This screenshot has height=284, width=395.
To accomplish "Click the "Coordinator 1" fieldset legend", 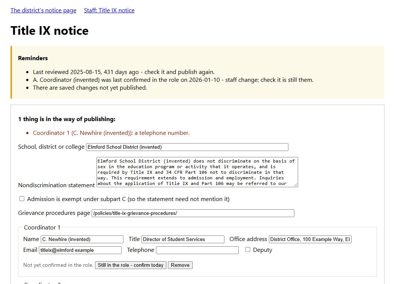I will click(42, 227).
